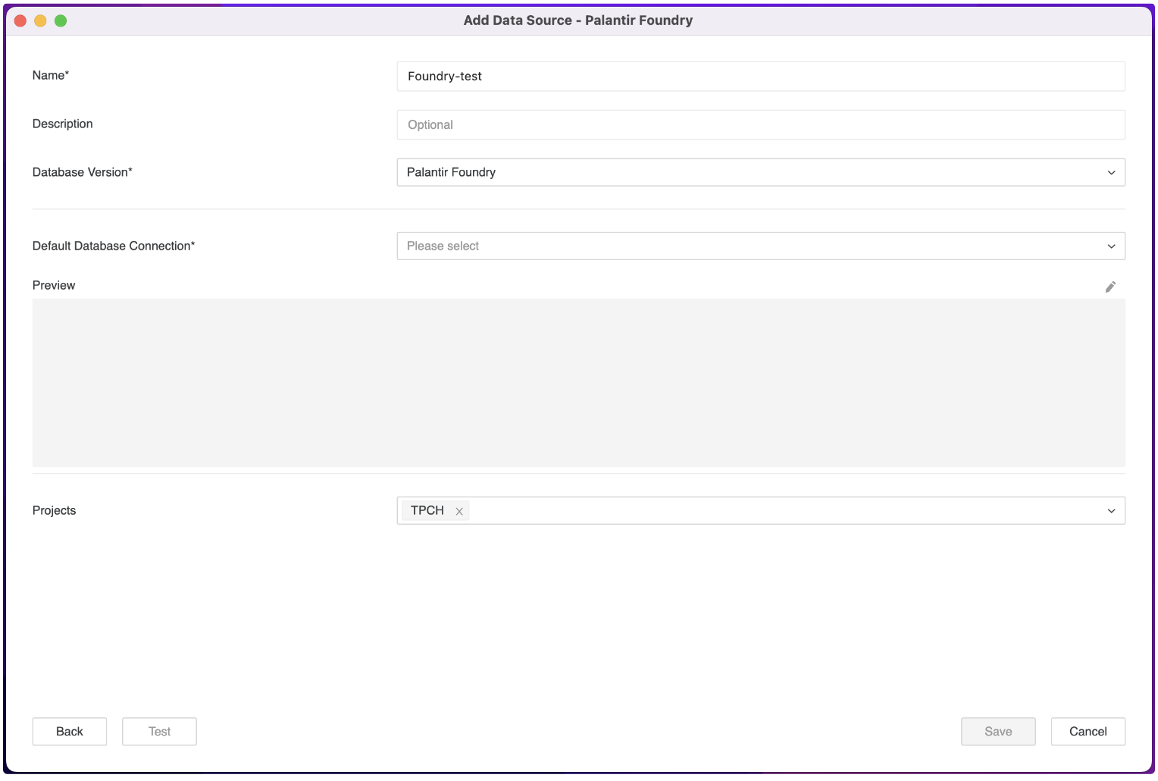Viewport: 1158px width, 781px height.
Task: Click the green zoom window control
Action: pos(61,20)
